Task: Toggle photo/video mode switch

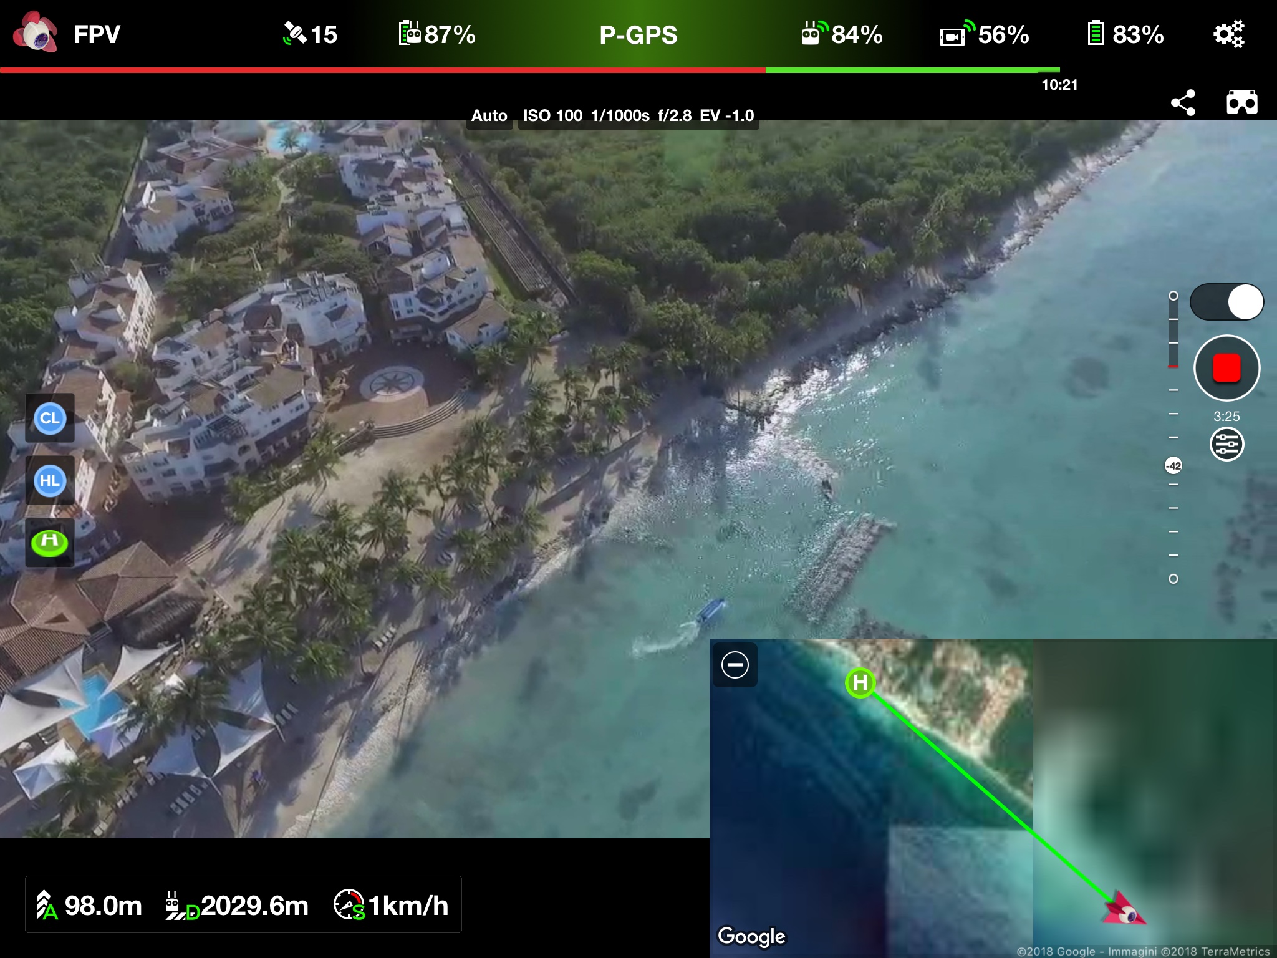Action: click(x=1226, y=302)
